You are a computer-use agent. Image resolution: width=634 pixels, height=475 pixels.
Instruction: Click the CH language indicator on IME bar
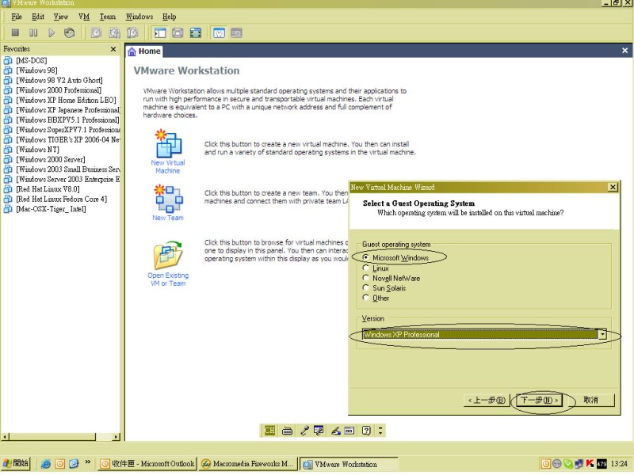(x=269, y=431)
